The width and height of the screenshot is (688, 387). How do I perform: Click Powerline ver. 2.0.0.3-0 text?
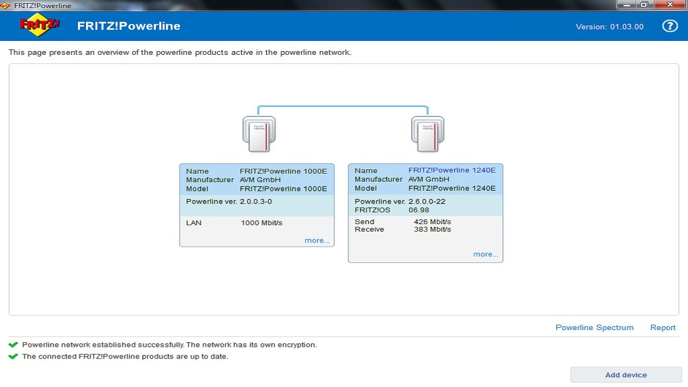click(229, 202)
